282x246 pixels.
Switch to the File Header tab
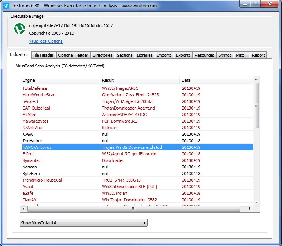click(x=43, y=55)
